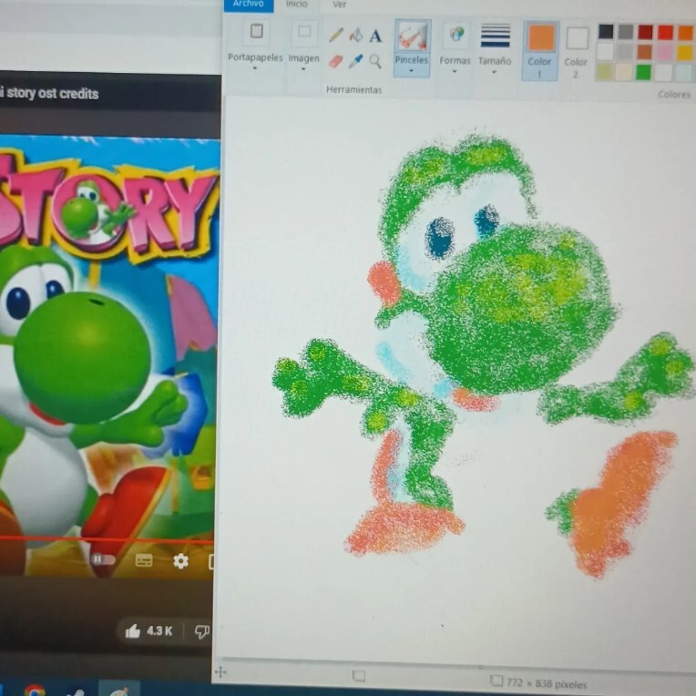This screenshot has width=696, height=696.
Task: Select the Pencil tool in Paint
Action: point(335,35)
